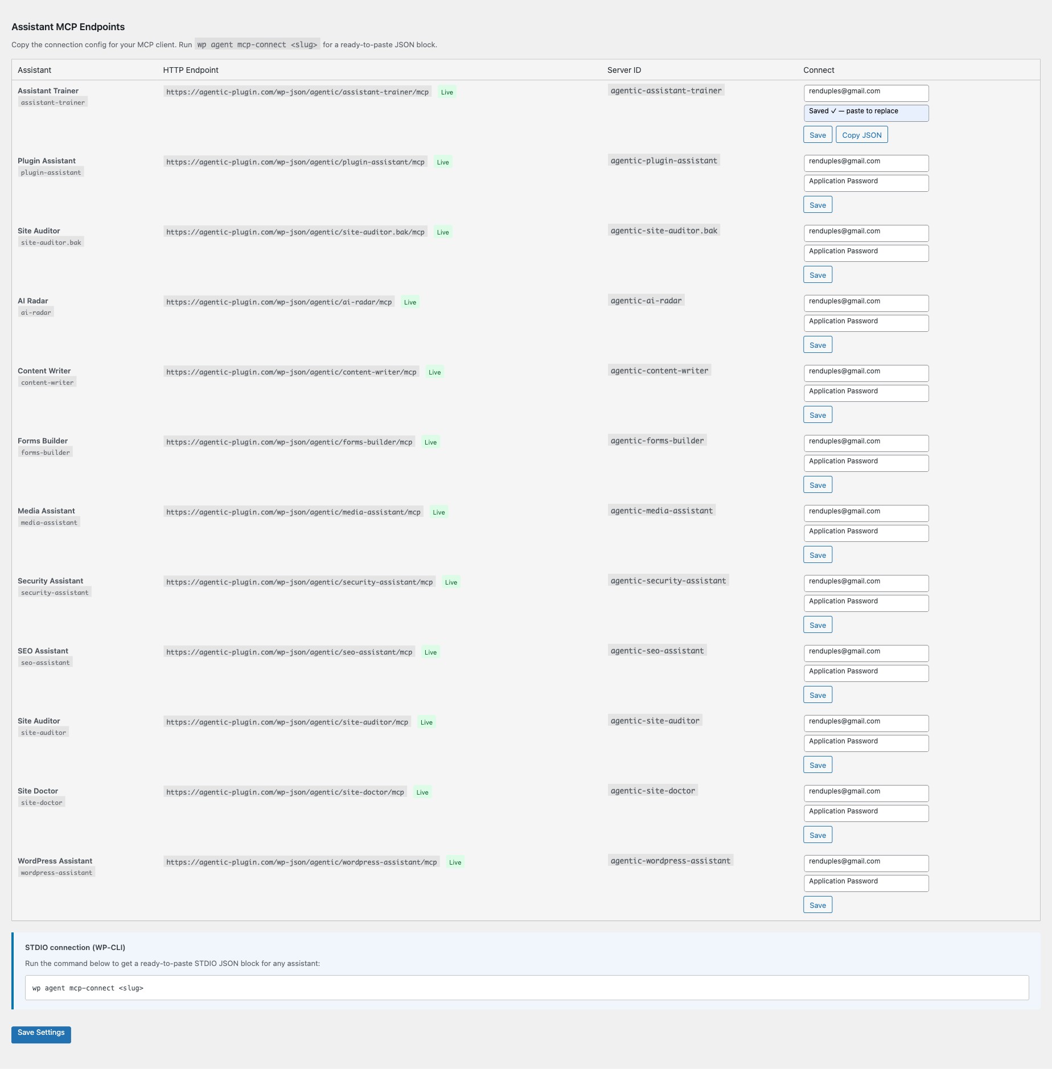This screenshot has width=1052, height=1069.
Task: Click the Live badge for Assistant Trainer
Action: (x=447, y=92)
